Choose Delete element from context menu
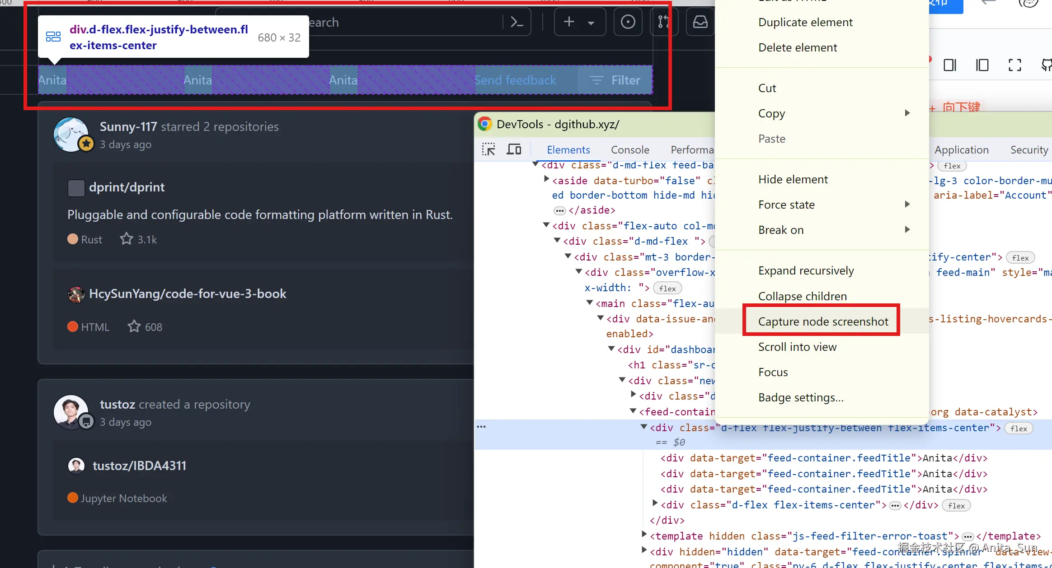 pos(797,47)
